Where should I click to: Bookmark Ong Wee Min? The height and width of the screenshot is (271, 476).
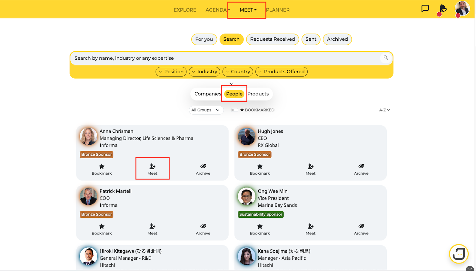[x=260, y=229]
